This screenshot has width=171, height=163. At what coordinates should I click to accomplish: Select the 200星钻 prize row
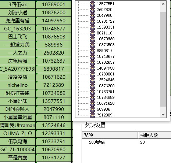(97, 142)
